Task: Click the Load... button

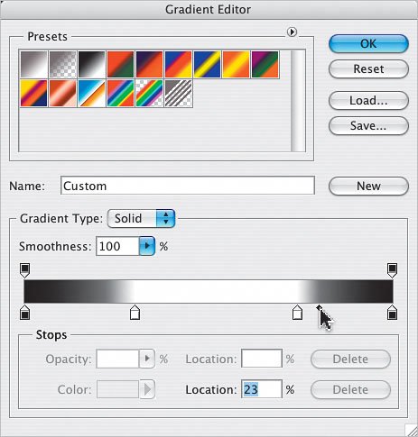Action: click(368, 101)
